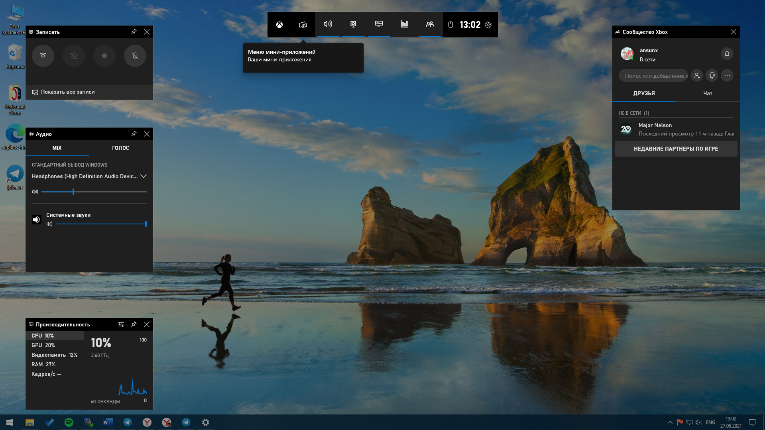Screen dimensions: 765x430
Task: Open more options ellipsis in Xbox Social
Action: pos(727,75)
